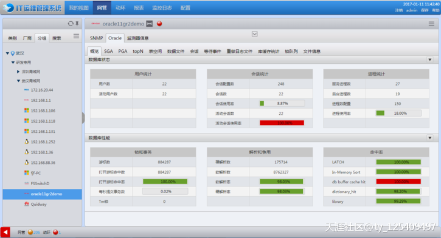
Task: Click the envelope icon above the sub-tabs
Action: 254,34
